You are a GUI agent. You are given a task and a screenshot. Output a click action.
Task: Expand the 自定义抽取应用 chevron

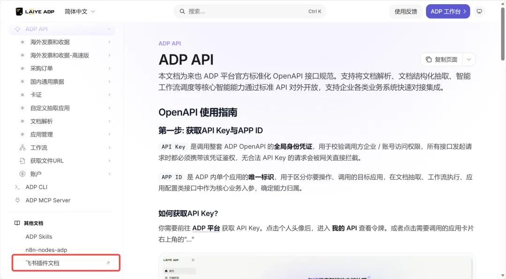(x=109, y=108)
